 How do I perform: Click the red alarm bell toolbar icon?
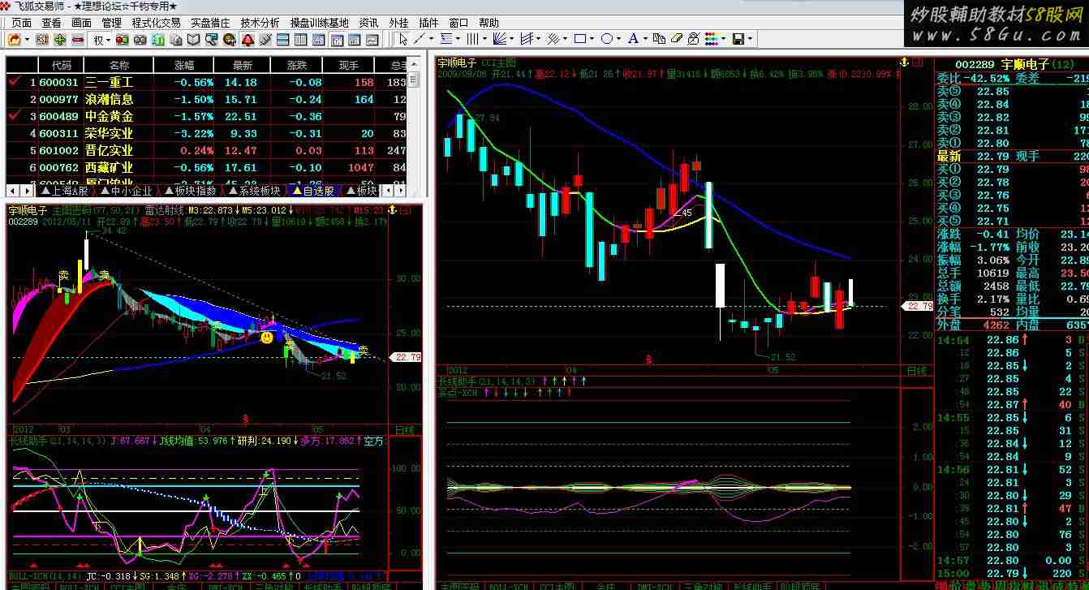pyautogui.click(x=247, y=39)
